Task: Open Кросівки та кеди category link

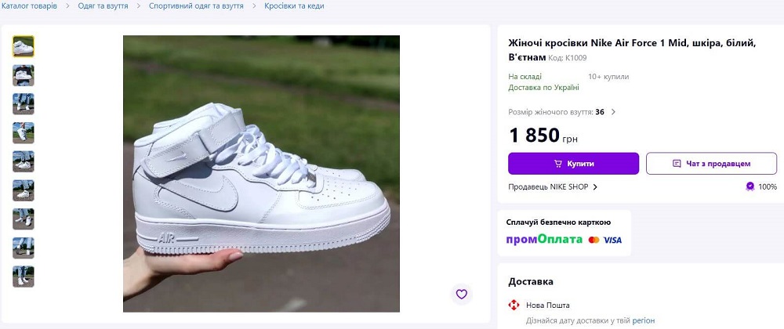Action: 294,5
